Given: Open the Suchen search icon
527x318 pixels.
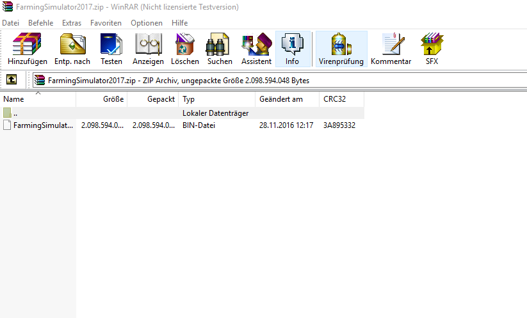Looking at the screenshot, I should 220,49.
